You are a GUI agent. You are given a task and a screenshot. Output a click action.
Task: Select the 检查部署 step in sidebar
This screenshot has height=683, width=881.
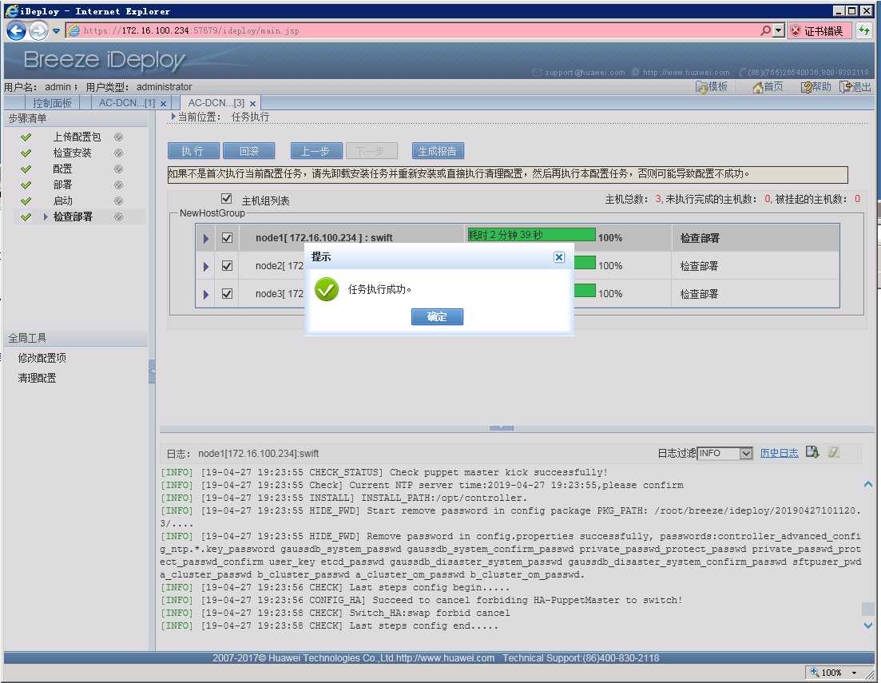73,217
